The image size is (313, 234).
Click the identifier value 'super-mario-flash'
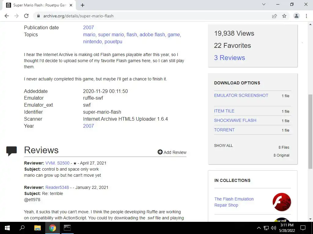click(102, 112)
